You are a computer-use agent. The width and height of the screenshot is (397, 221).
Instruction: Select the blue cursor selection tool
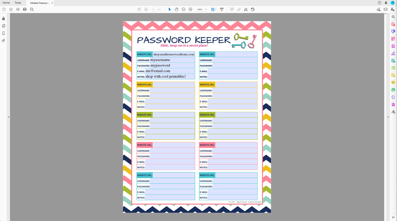tap(169, 9)
